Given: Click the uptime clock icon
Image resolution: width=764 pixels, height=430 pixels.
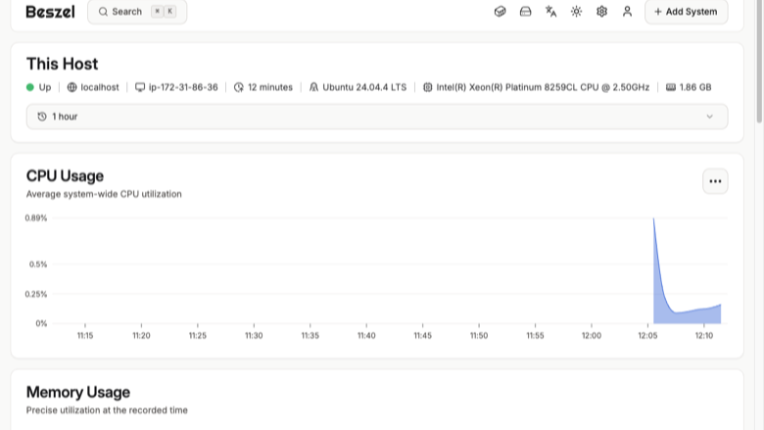Looking at the screenshot, I should (x=239, y=87).
